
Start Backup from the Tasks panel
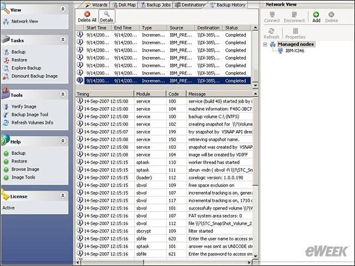click(18, 52)
